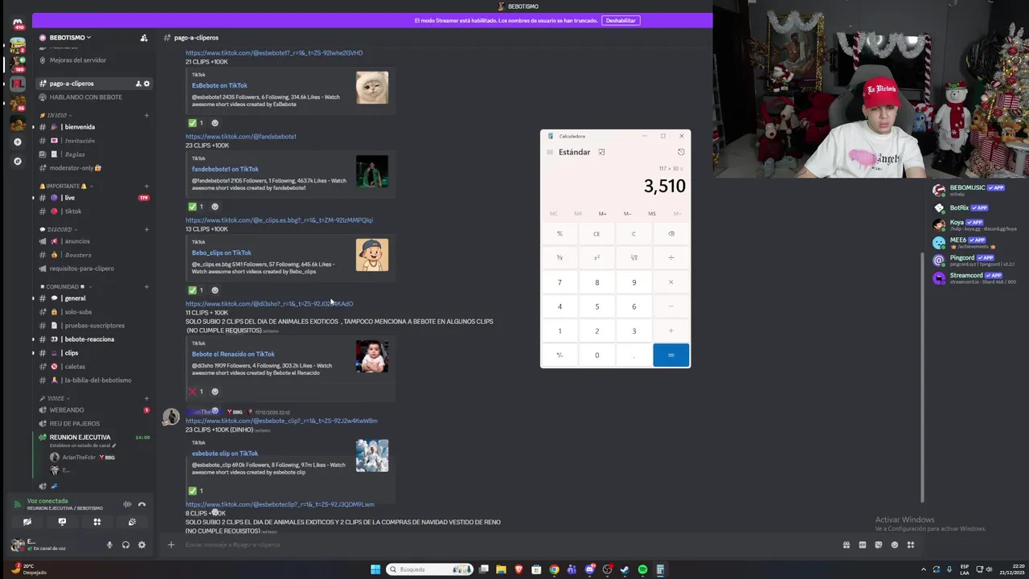Click multiply operator in Calculator
The image size is (1029, 579).
click(670, 282)
